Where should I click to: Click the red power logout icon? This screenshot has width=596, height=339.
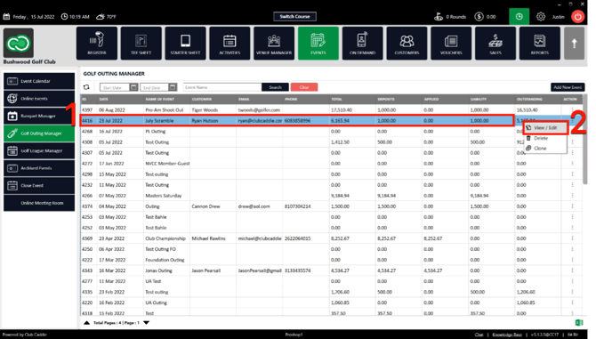577,17
